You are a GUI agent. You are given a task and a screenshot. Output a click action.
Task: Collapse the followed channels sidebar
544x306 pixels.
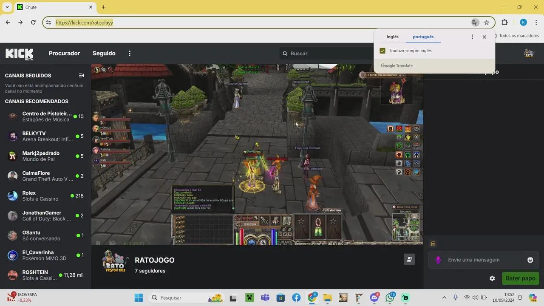[82, 76]
